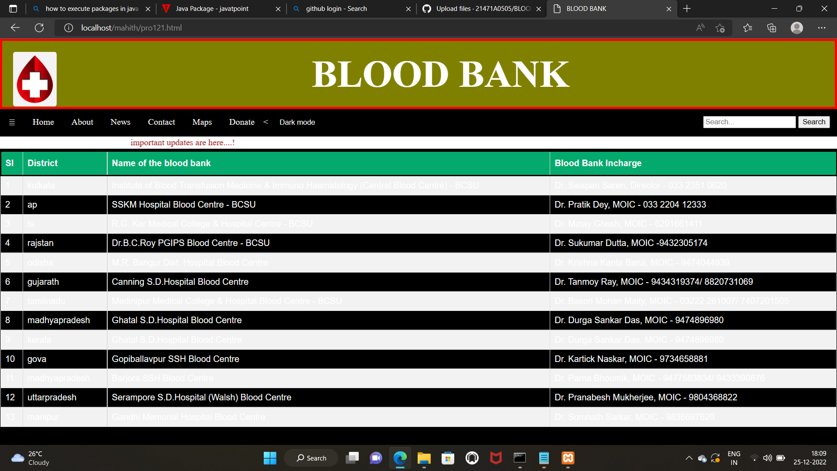Open McAfee from the taskbar
Image resolution: width=837 pixels, height=471 pixels.
[x=496, y=458]
